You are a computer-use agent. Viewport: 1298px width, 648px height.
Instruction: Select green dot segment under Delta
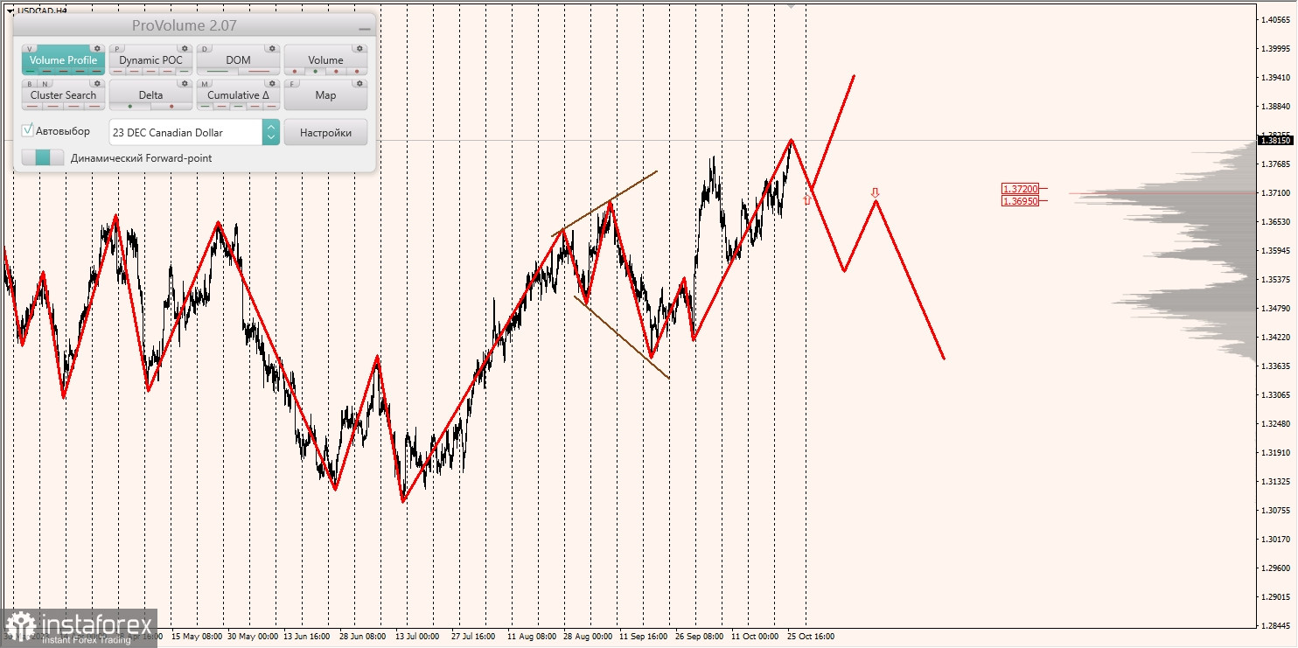130,106
